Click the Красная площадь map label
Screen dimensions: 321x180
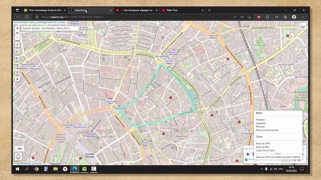(90, 155)
